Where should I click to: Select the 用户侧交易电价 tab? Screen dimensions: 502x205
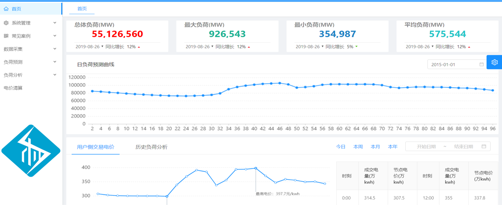pos(95,147)
